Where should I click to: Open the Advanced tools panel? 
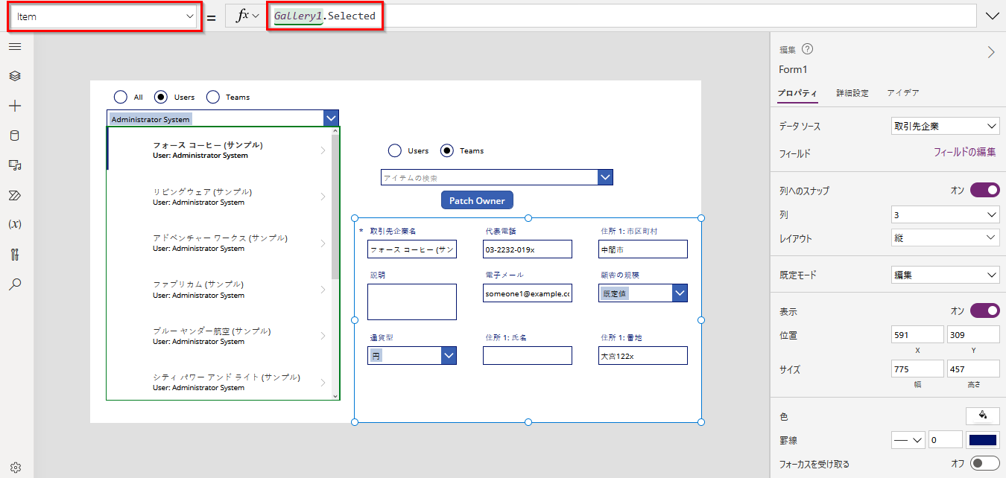point(15,254)
